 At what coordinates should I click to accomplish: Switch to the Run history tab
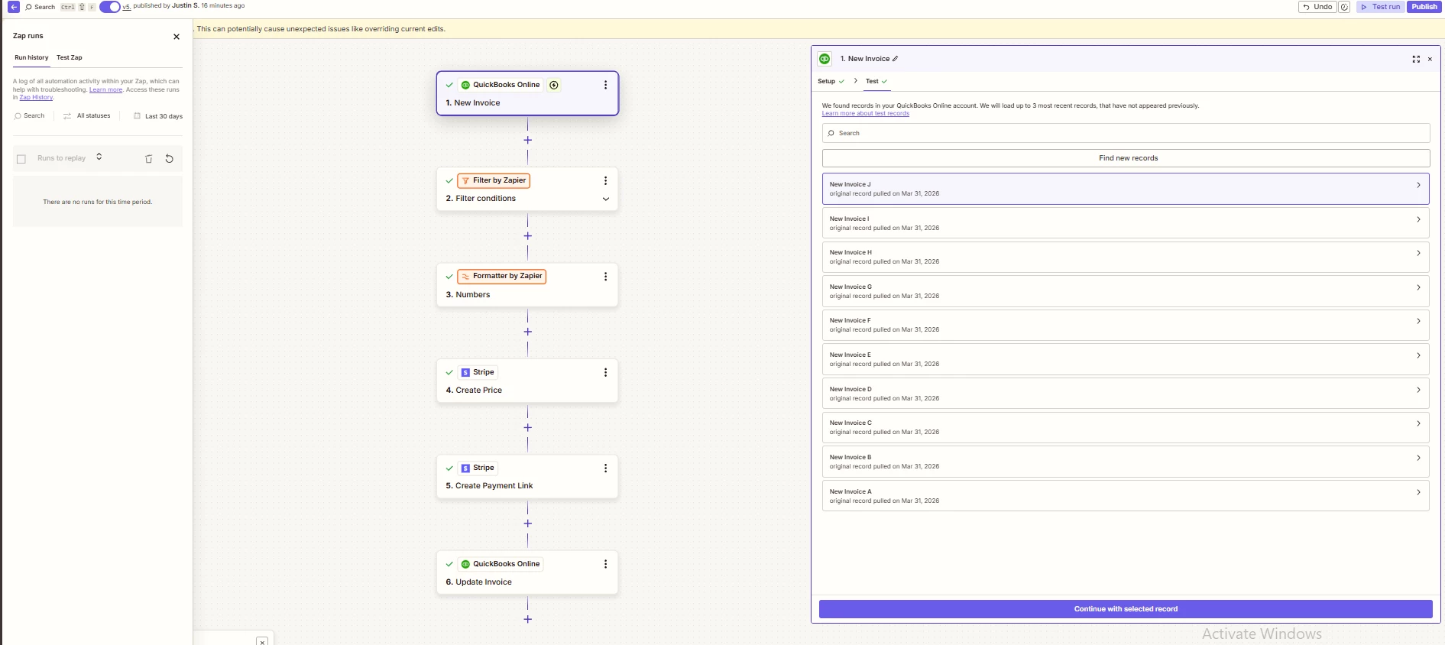[31, 58]
